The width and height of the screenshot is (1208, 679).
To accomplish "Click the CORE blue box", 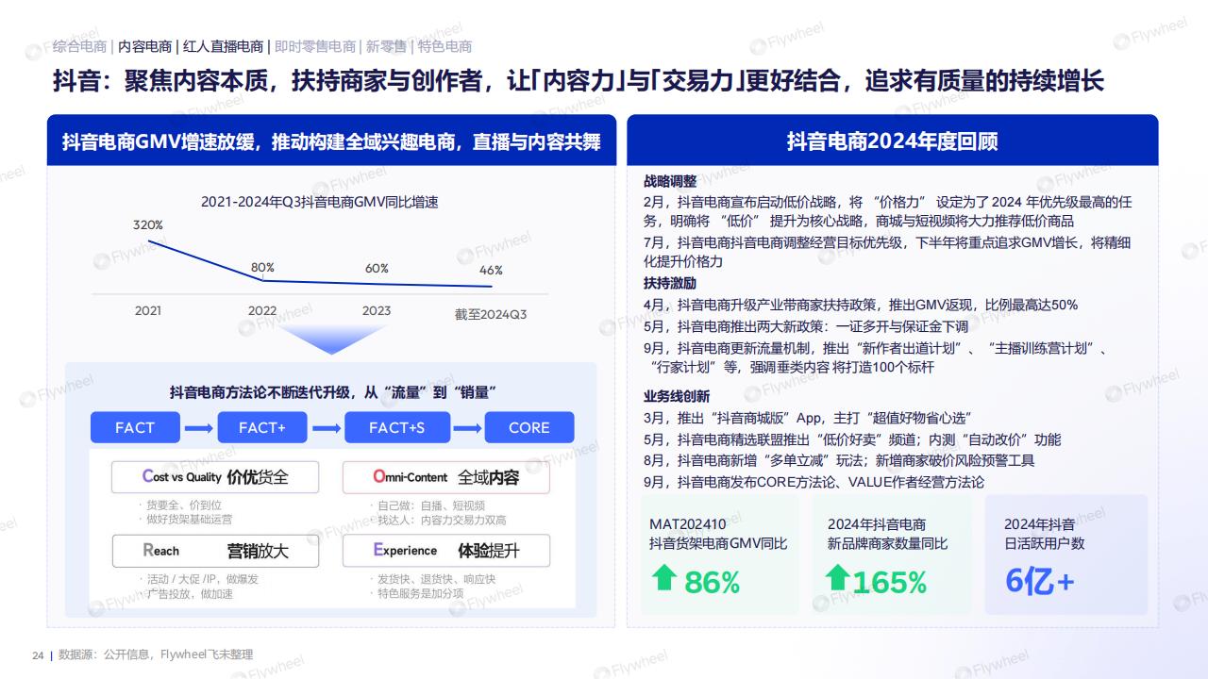I will pyautogui.click(x=529, y=427).
